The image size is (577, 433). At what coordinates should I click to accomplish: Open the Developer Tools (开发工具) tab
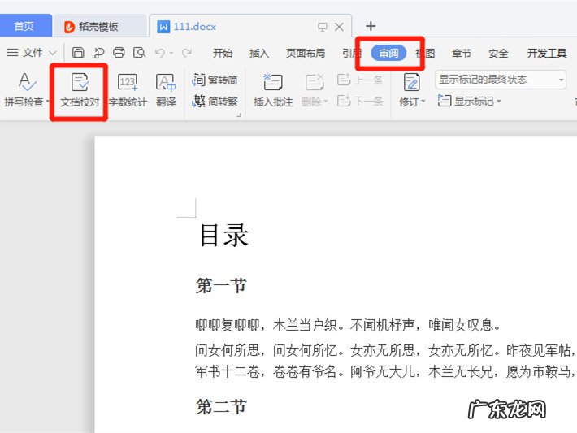[547, 54]
